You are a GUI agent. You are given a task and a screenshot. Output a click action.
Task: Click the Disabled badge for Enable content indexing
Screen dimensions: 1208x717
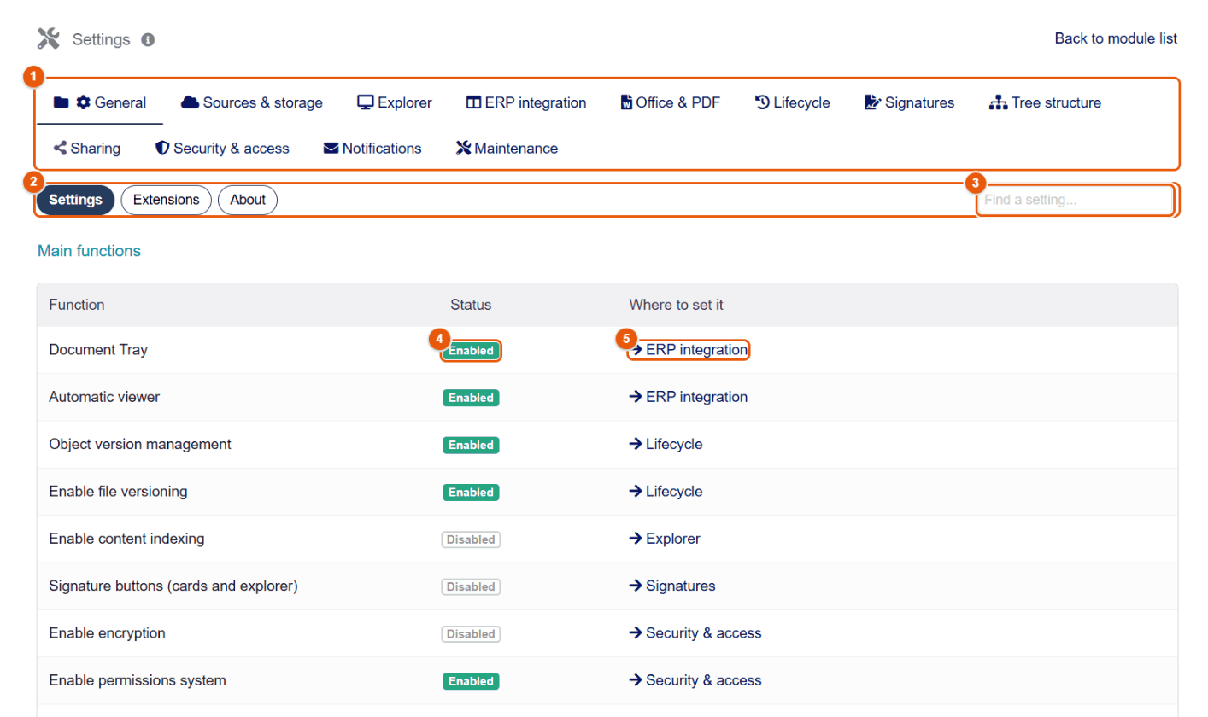click(471, 539)
